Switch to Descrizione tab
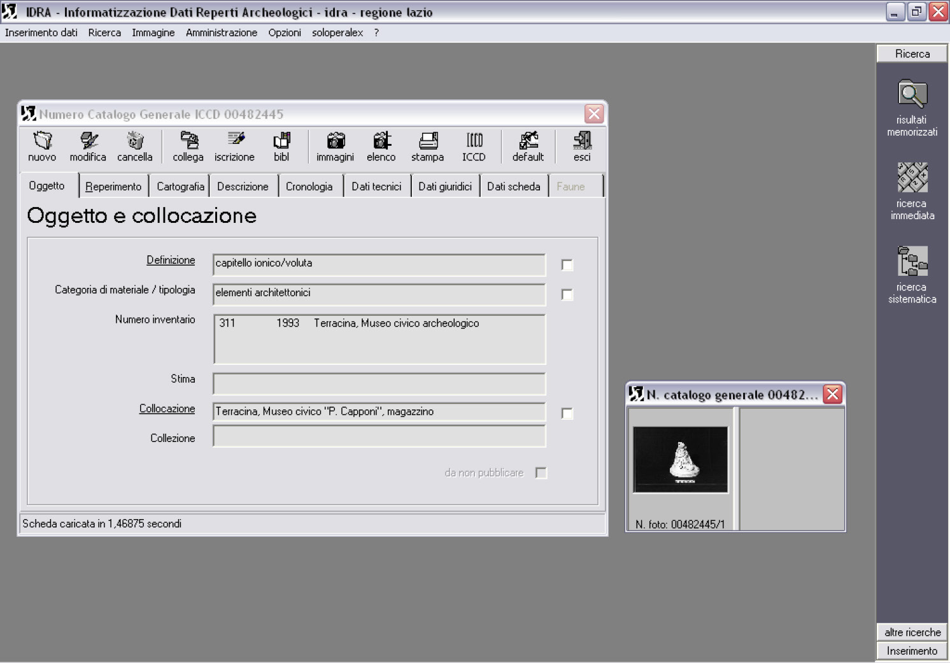Image resolution: width=950 pixels, height=663 pixels. [243, 187]
